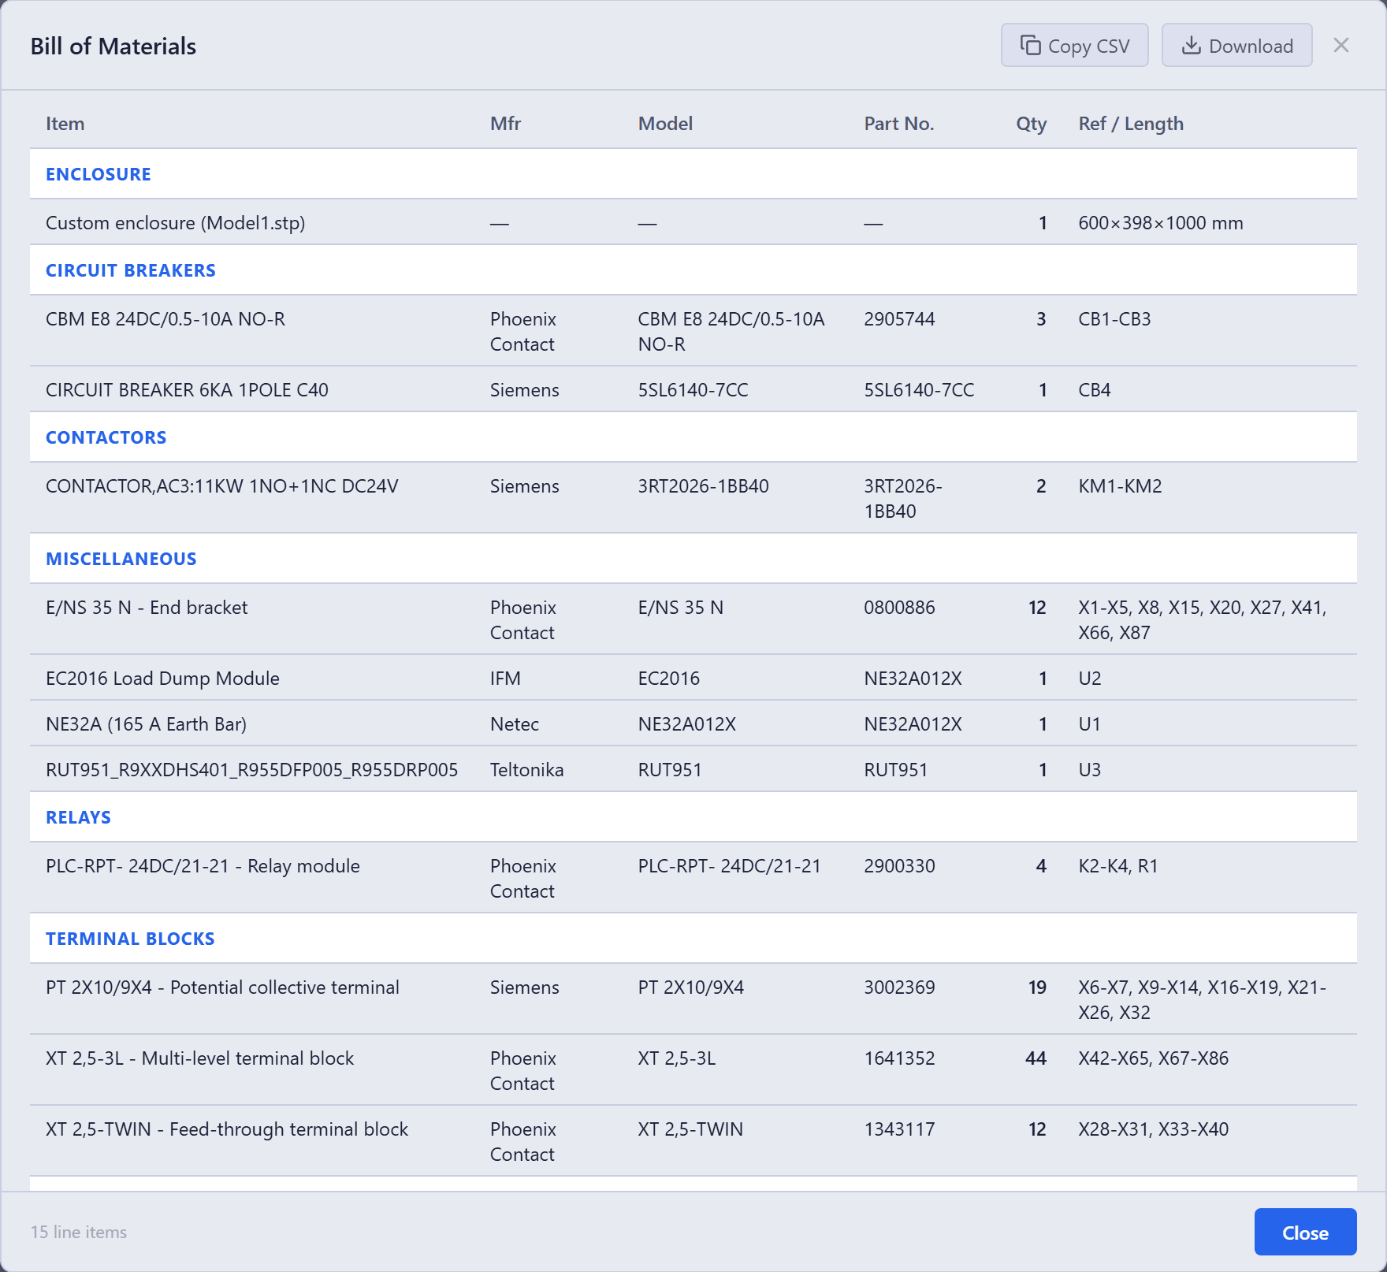Click the 3RT2026-1BB40 model cell
This screenshot has width=1387, height=1272.
coord(703,486)
